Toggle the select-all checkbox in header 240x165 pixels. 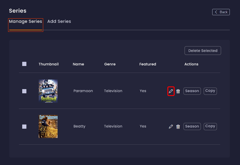pyautogui.click(x=24, y=64)
